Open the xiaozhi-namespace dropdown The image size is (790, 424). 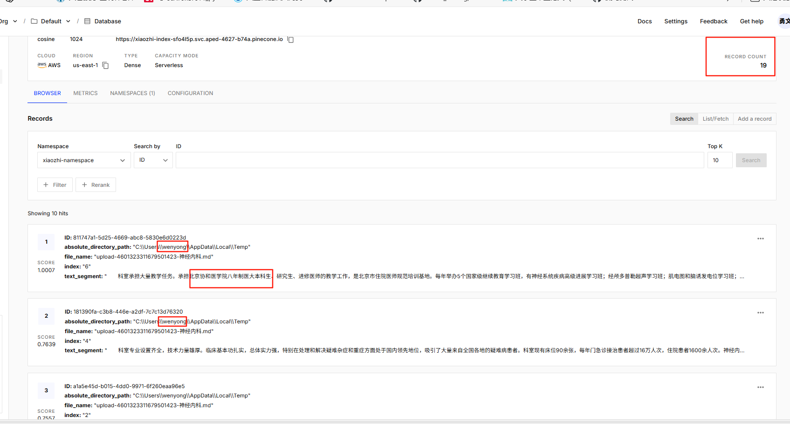tap(84, 160)
